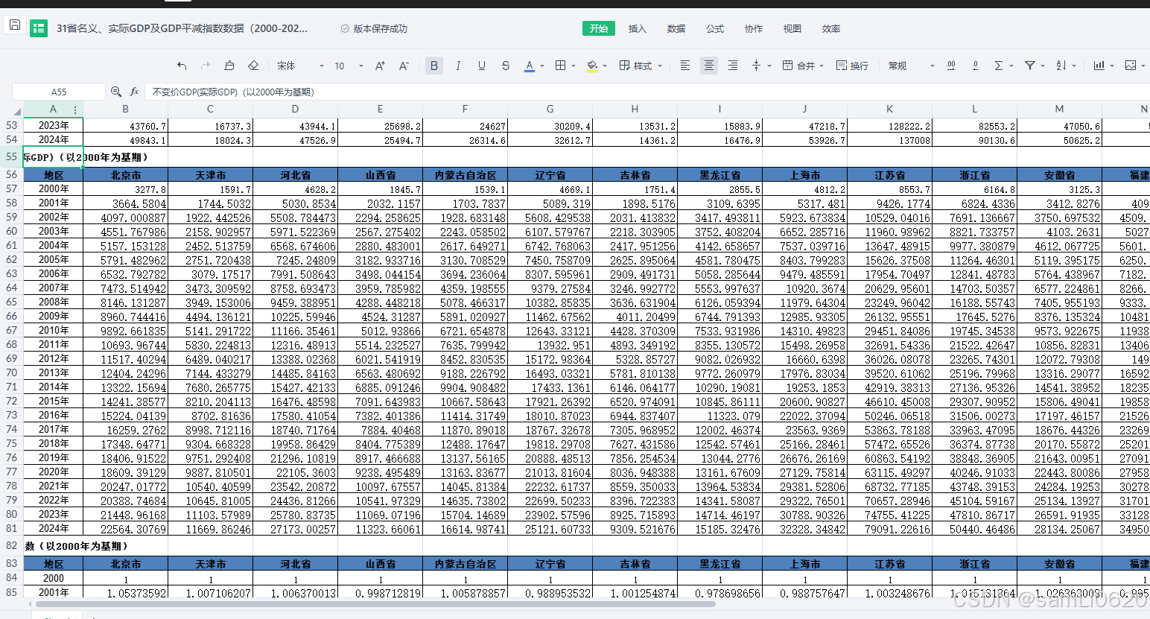Click the horizontal scrollbar thumb
This screenshot has width=1150, height=619.
click(375, 604)
